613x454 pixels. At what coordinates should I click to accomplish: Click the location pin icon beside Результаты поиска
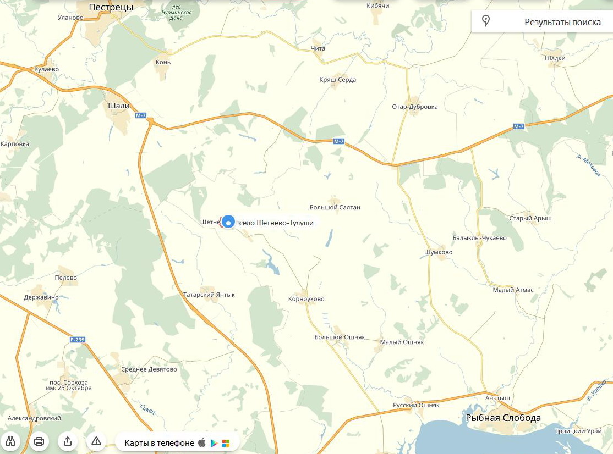[x=486, y=21]
